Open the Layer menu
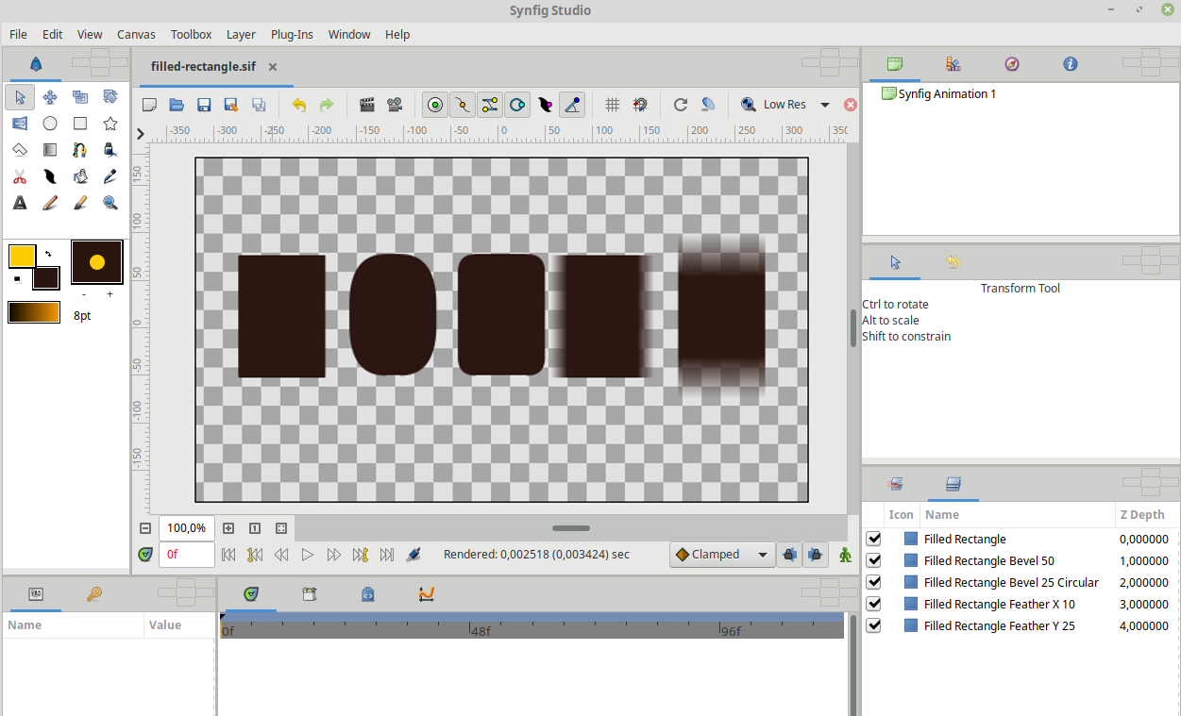Image resolution: width=1181 pixels, height=716 pixels. (241, 34)
